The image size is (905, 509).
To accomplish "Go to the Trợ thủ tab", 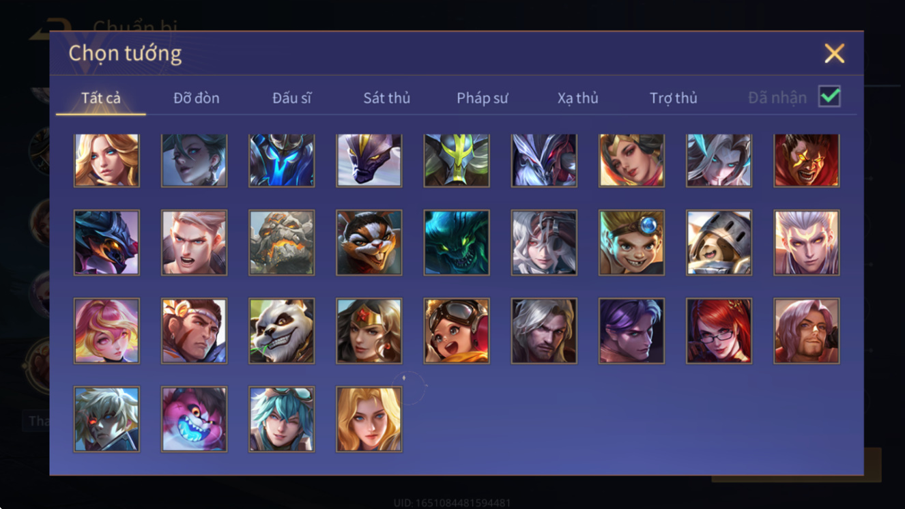I will click(674, 98).
